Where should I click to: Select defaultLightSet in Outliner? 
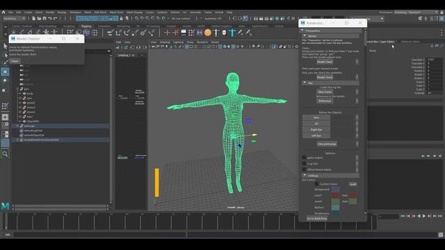pos(33,131)
